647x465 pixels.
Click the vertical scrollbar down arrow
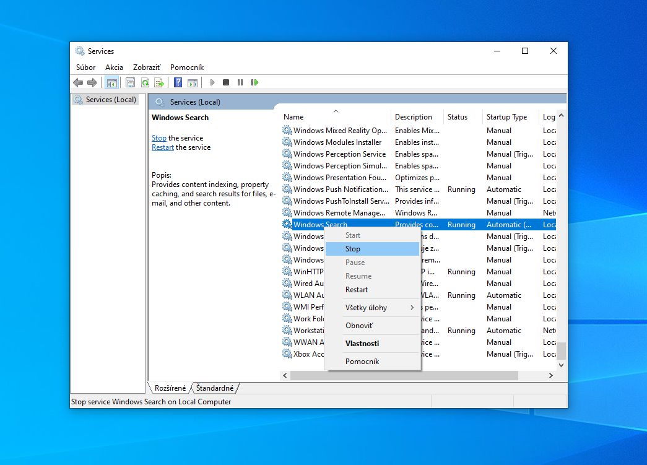tap(561, 365)
